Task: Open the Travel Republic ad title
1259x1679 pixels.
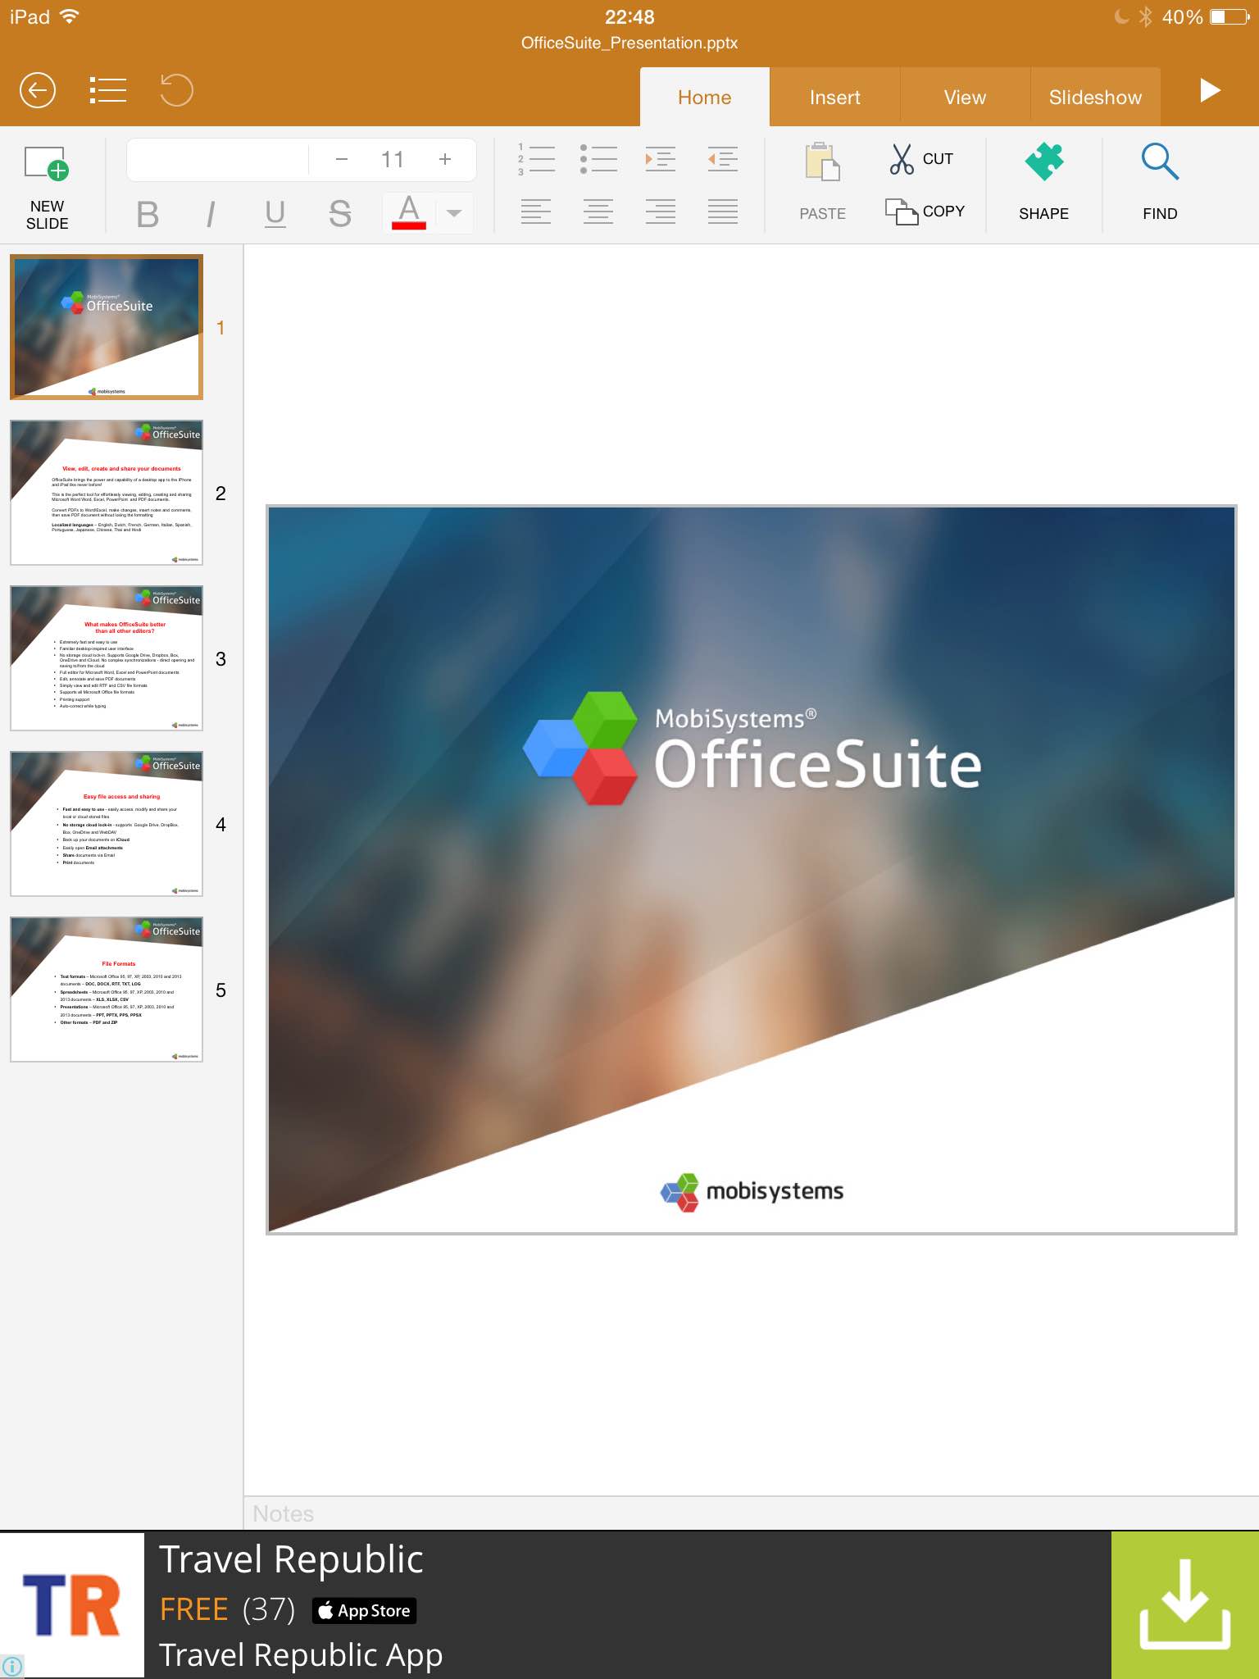Action: point(291,1559)
